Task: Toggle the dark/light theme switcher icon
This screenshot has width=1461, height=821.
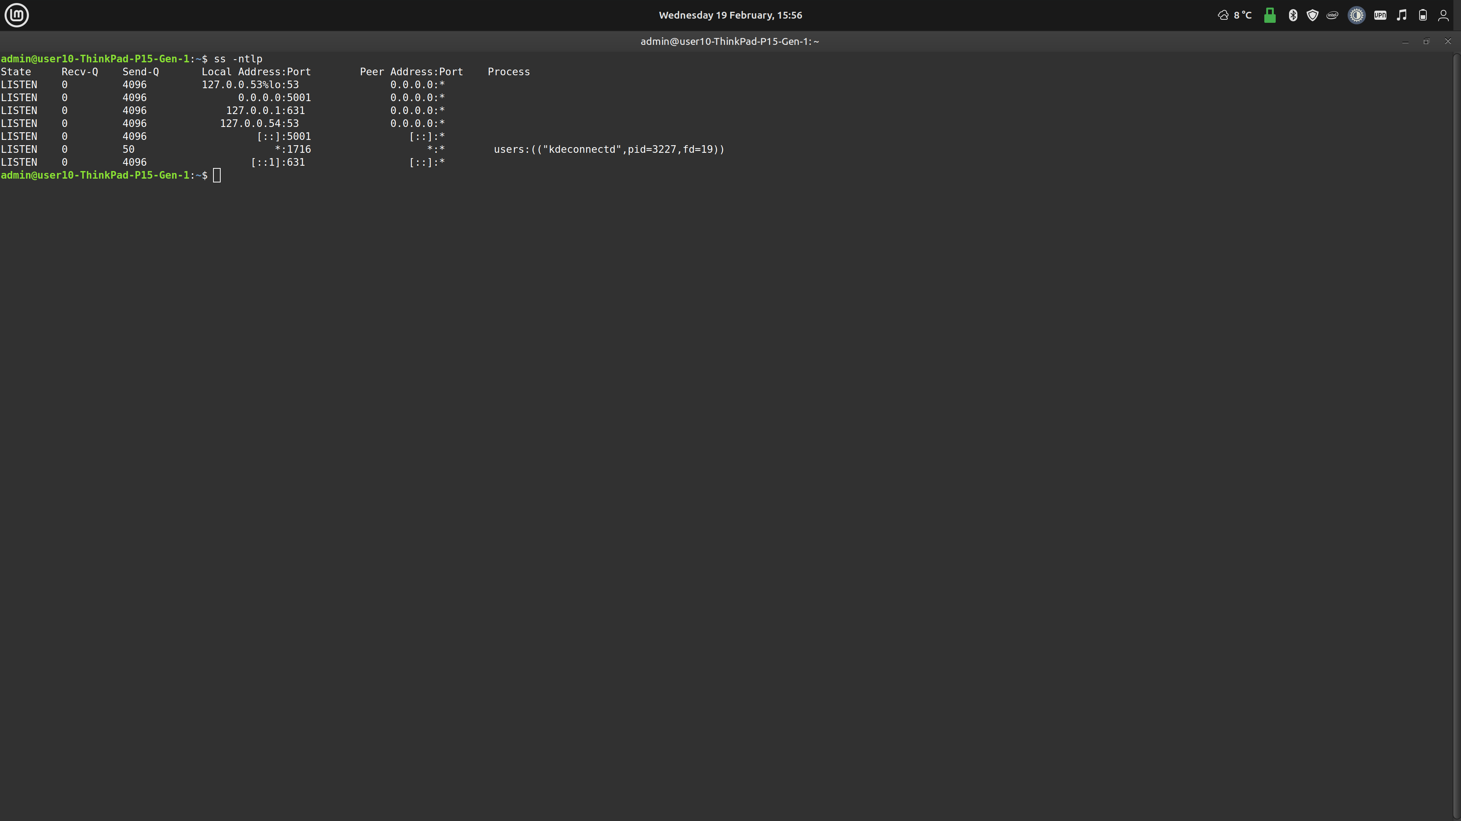Action: click(1357, 15)
